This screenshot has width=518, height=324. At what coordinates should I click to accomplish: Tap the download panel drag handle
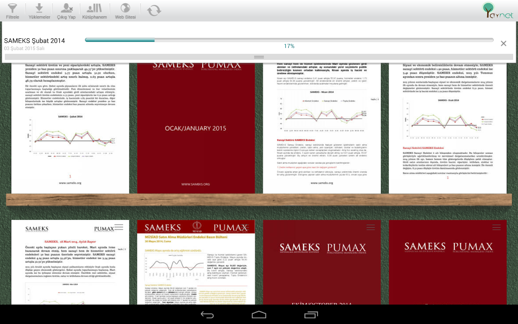pos(259,57)
